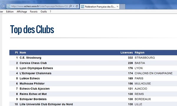Open the Echiquier Bordelais entry

click(33, 99)
